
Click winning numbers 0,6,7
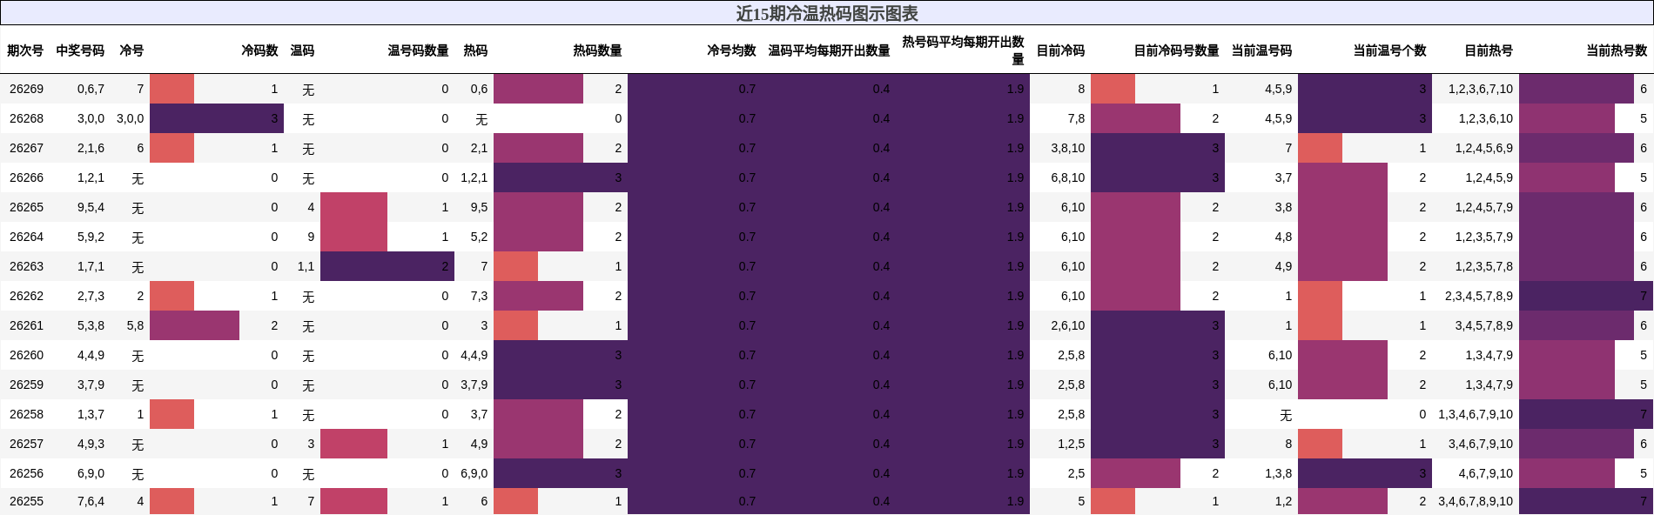click(91, 89)
